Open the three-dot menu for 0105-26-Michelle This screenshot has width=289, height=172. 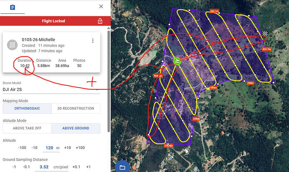(x=93, y=41)
